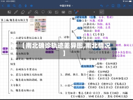Viewport: 133px width, 100px height.
Task: Choose the small dot stroke size
Action: point(94,12)
